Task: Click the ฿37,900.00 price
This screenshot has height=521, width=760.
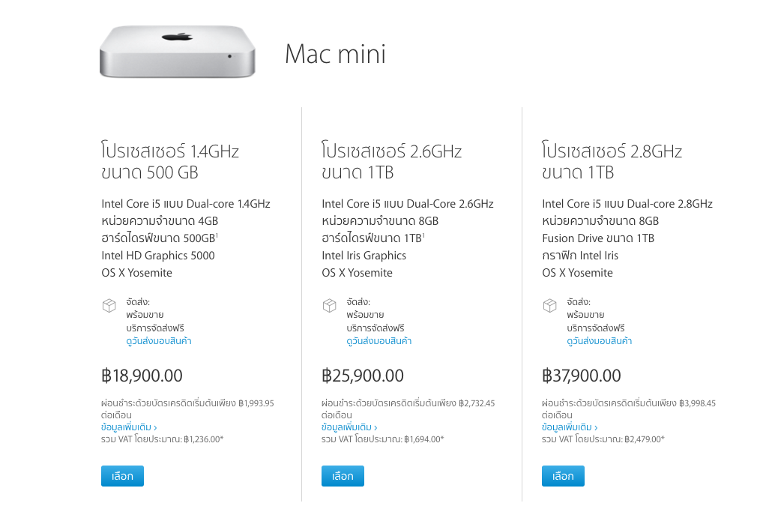Action: click(x=582, y=376)
